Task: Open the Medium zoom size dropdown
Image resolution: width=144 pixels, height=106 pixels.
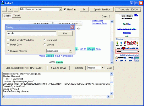Action: coord(103,68)
